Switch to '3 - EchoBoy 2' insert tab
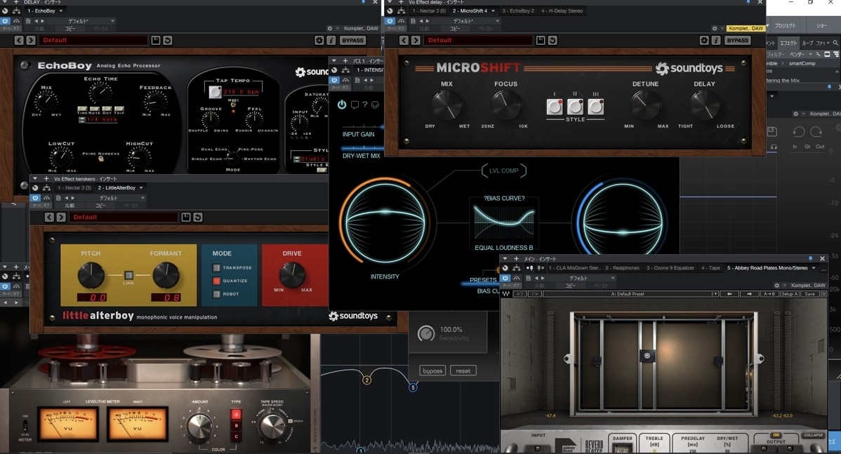Image resolution: width=841 pixels, height=454 pixels. pyautogui.click(x=518, y=11)
